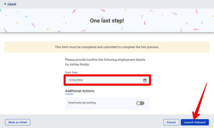Click the Mark as Hired button
The width and height of the screenshot is (214, 128).
[18, 122]
